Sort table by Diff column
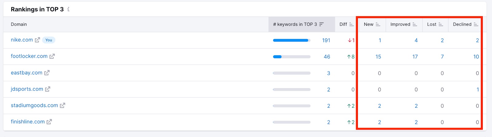492x137 pixels. 351,24
